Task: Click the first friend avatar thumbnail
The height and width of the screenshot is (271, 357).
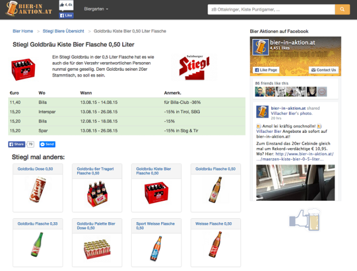Action: [x=260, y=92]
